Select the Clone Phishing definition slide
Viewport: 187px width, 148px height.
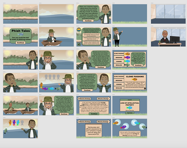[130, 83]
